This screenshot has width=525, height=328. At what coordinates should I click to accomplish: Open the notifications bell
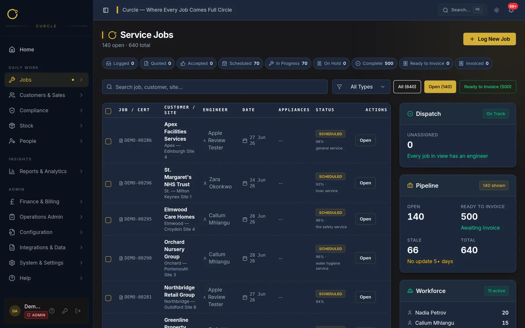coord(511,10)
